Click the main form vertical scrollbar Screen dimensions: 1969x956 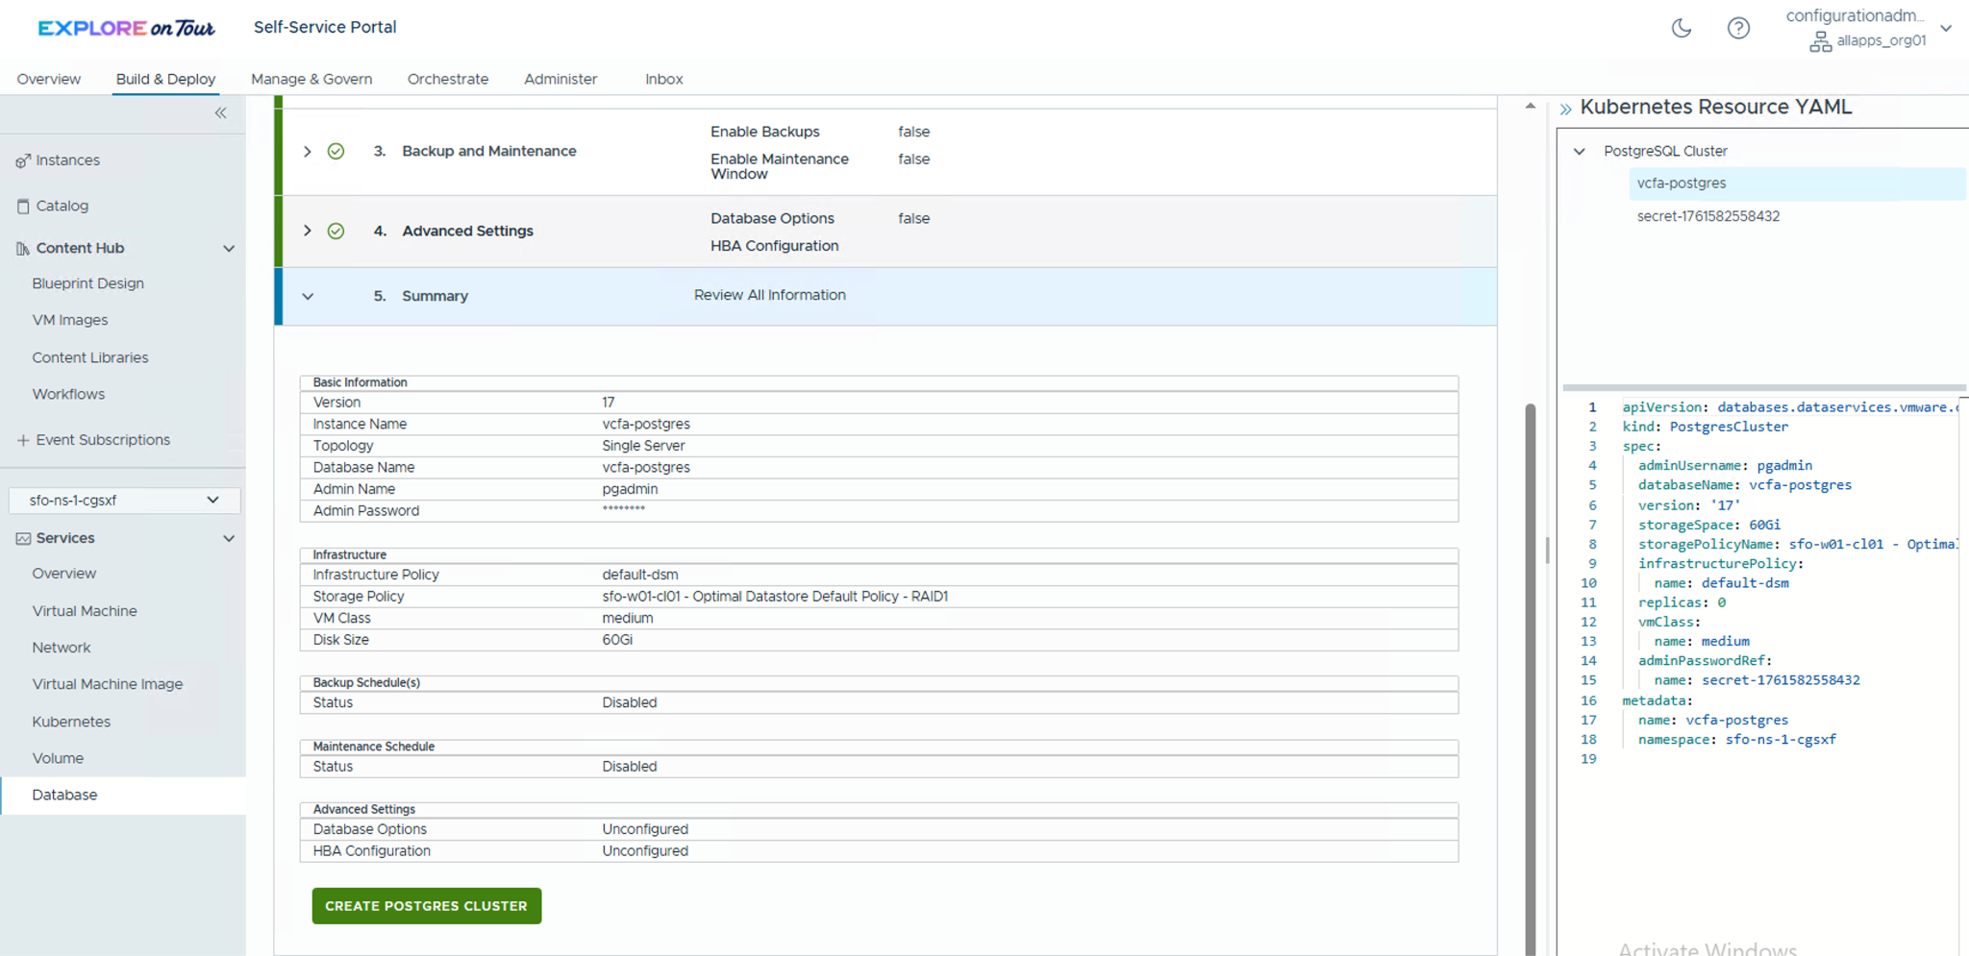tap(1530, 673)
